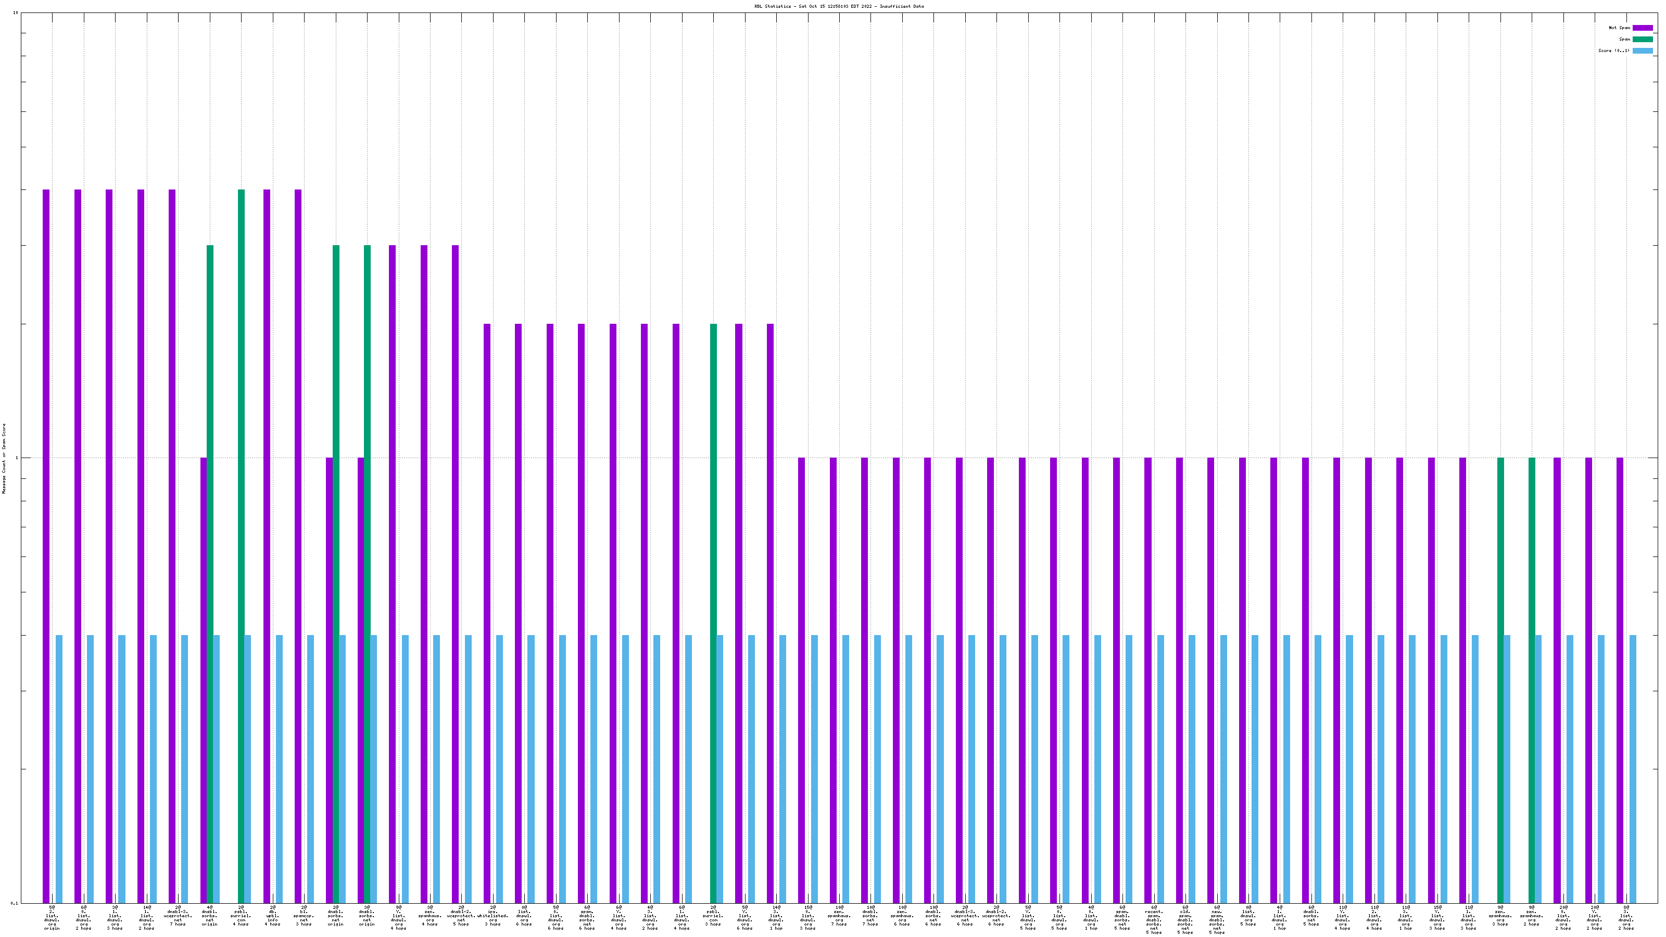Click the old.spam.dnsbl.sorbs.net axis label
Image resolution: width=1666 pixels, height=937 pixels.
pos(1185,919)
